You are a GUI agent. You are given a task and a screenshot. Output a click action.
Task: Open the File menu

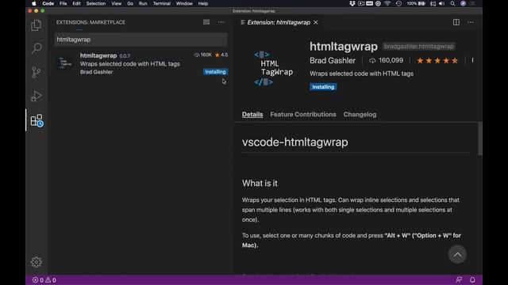click(63, 3)
